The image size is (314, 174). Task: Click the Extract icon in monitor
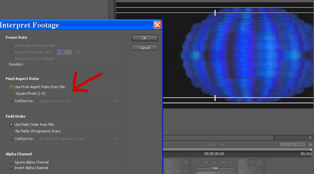(252, 171)
